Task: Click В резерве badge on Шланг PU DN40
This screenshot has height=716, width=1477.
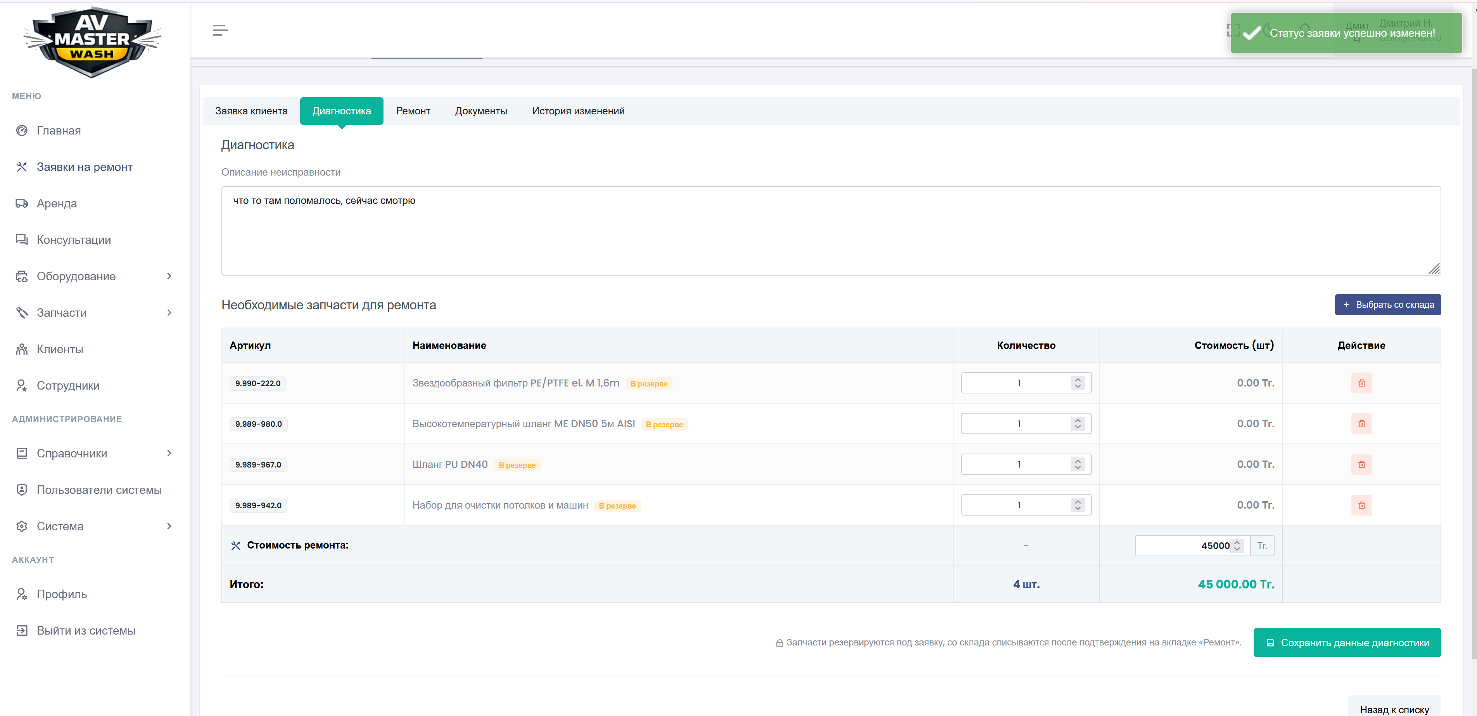Action: 517,465
